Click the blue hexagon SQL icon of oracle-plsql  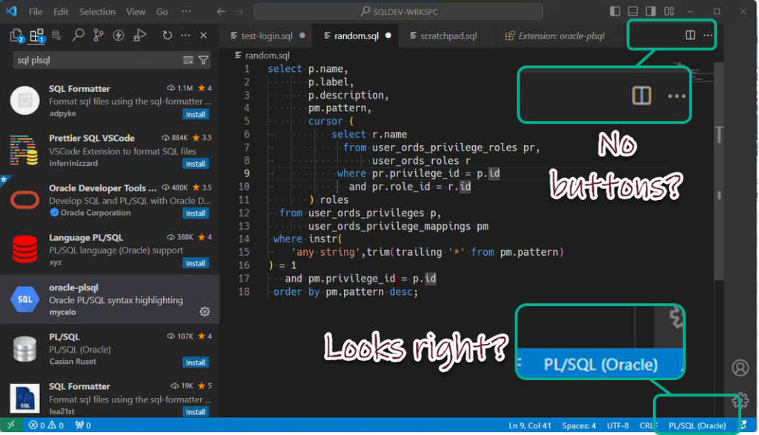[24, 299]
